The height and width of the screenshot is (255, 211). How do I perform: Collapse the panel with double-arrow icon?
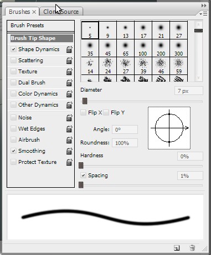click(204, 6)
